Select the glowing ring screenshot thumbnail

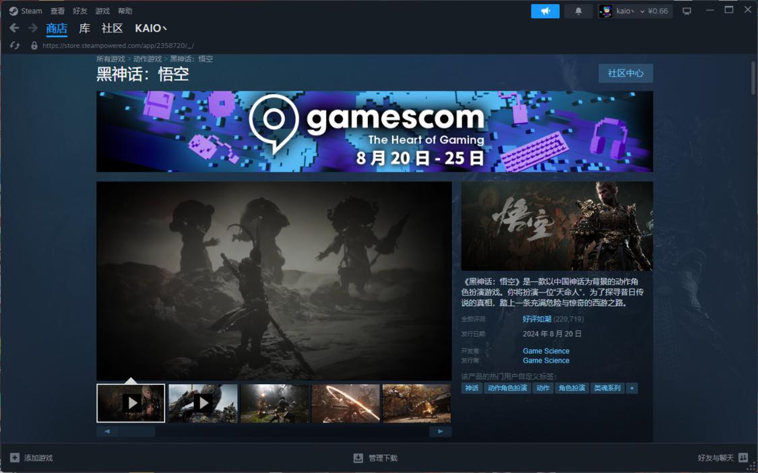point(346,403)
